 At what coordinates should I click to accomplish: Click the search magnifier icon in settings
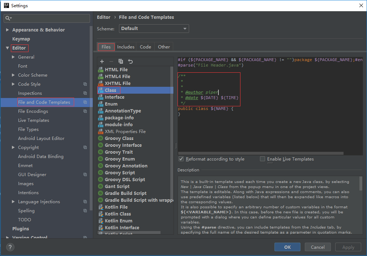point(8,18)
